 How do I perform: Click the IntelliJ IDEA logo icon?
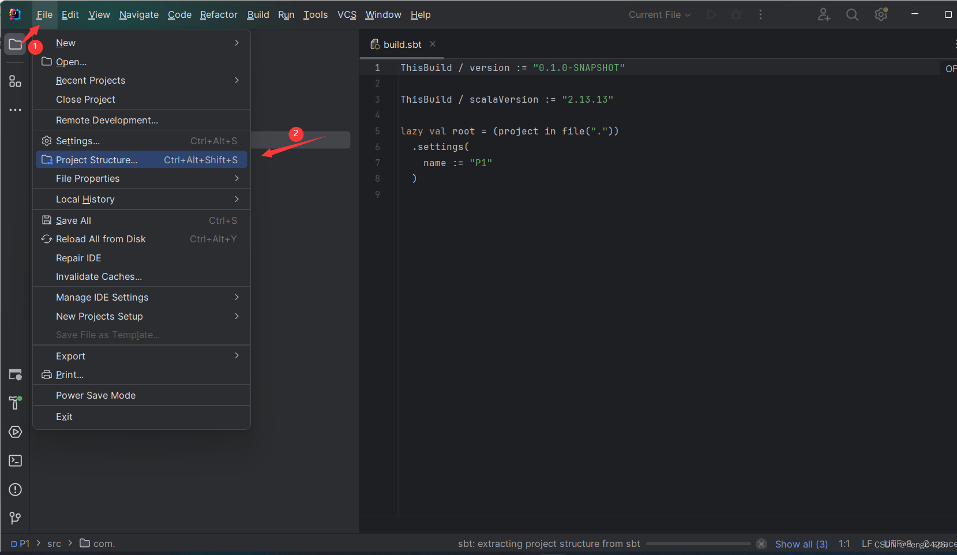coord(15,14)
